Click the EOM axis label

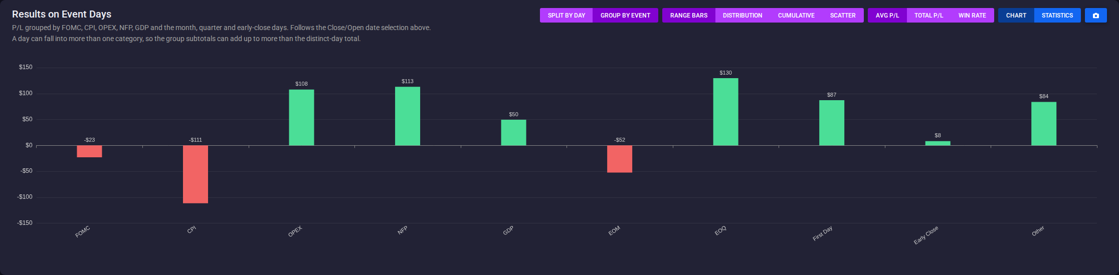[614, 231]
